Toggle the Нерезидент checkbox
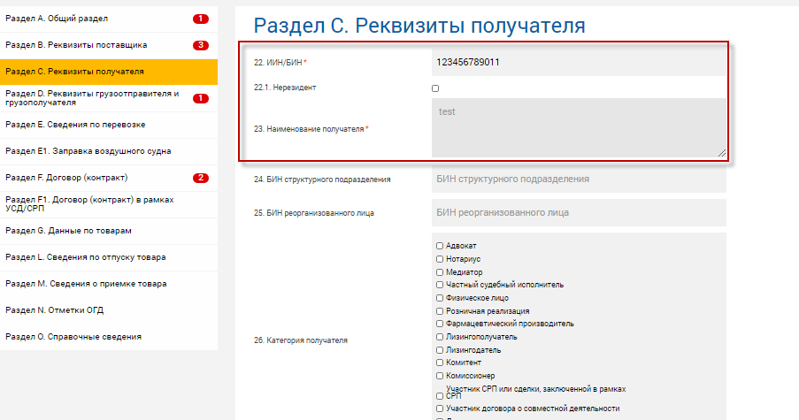This screenshot has width=799, height=420. click(435, 88)
